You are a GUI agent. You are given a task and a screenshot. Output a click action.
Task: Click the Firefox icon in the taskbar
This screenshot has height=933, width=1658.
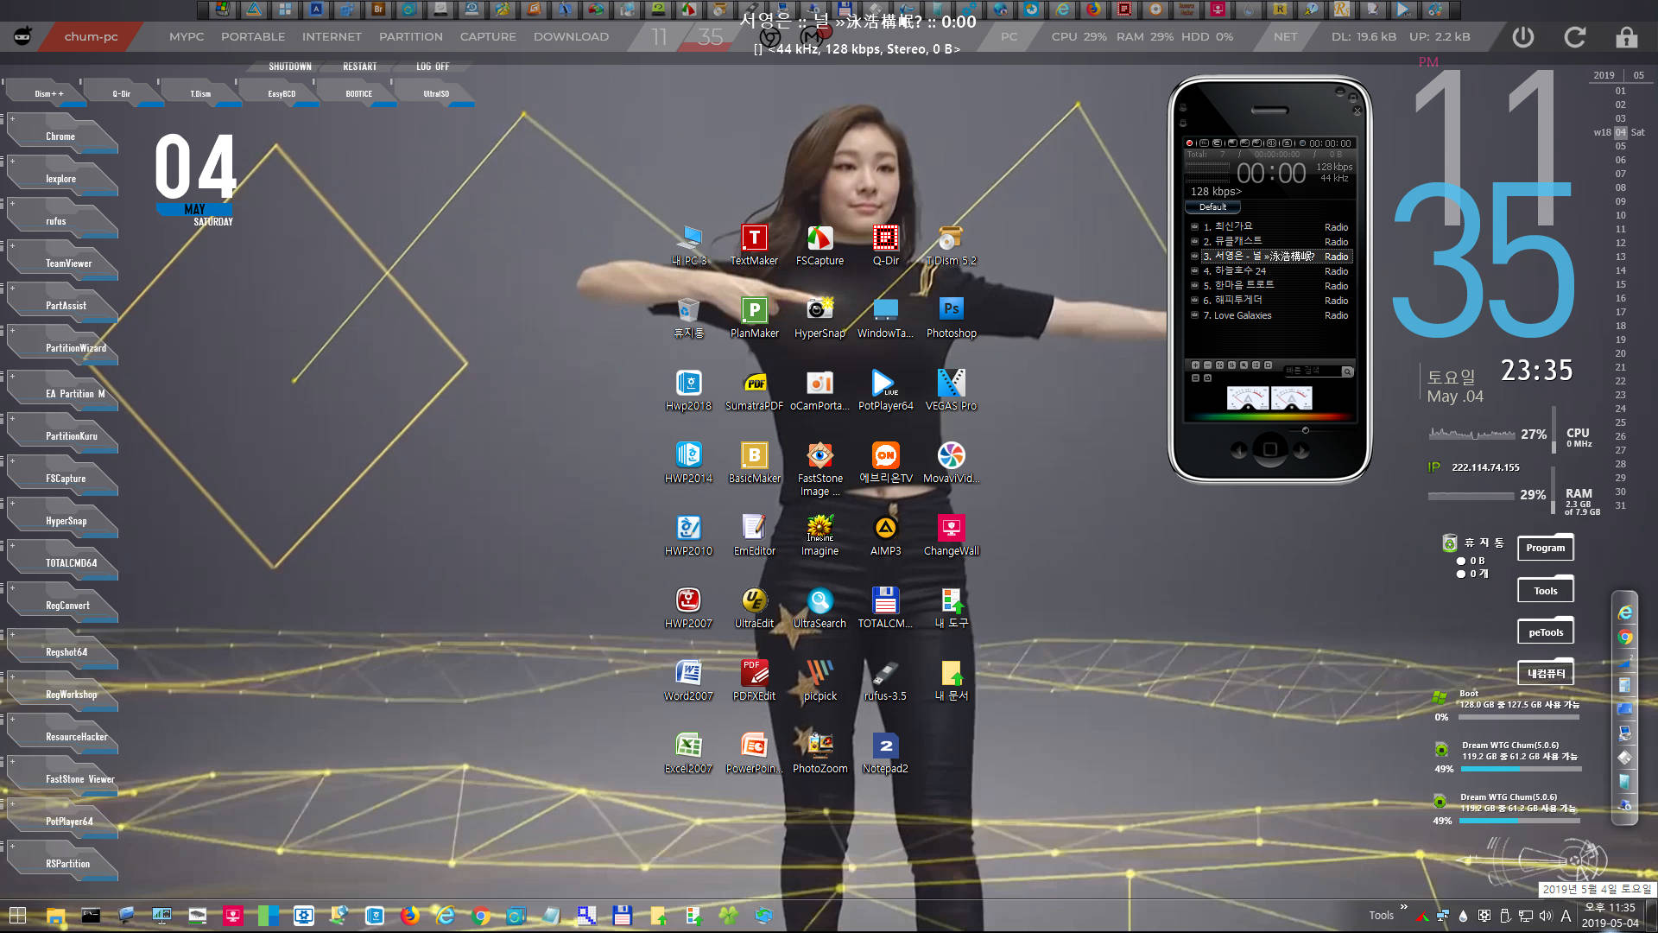[x=410, y=916]
